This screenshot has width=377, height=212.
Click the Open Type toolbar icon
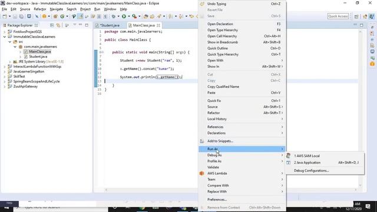(x=145, y=16)
